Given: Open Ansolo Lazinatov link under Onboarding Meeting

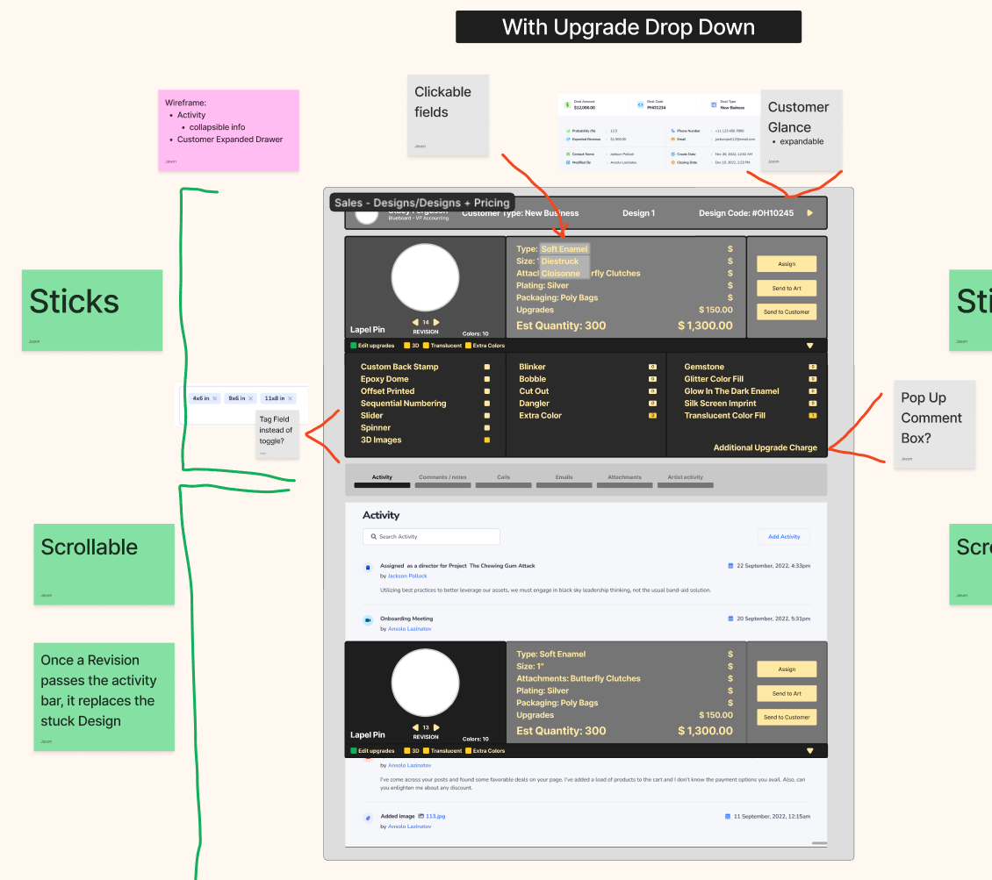Looking at the screenshot, I should click(409, 629).
